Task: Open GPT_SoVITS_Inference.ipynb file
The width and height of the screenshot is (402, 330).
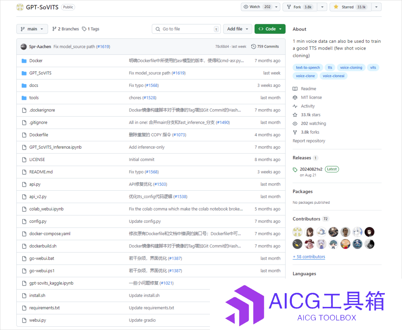Action: [x=55, y=147]
